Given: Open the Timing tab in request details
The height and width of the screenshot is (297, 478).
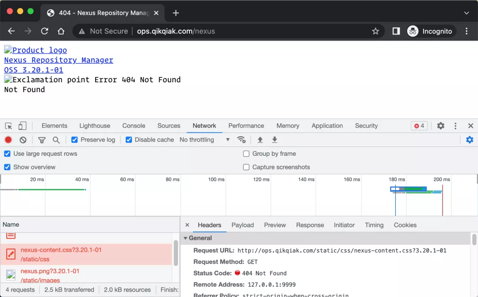Looking at the screenshot, I should point(374,225).
